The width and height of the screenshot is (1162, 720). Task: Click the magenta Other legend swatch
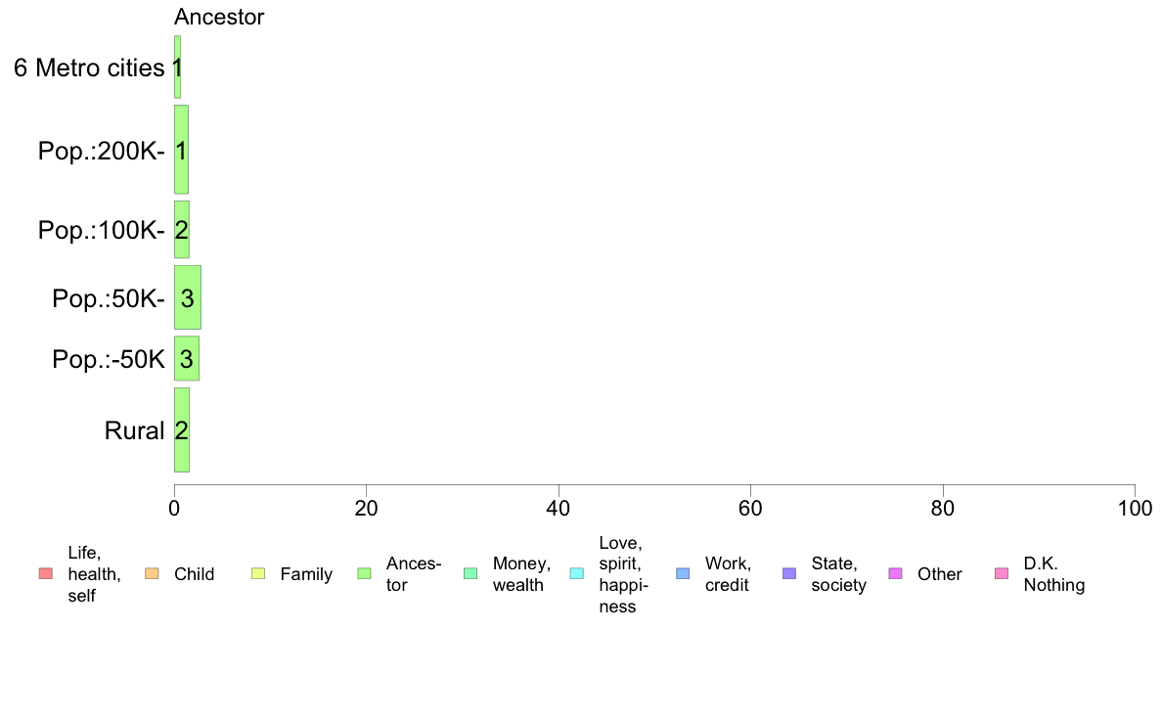coord(895,574)
